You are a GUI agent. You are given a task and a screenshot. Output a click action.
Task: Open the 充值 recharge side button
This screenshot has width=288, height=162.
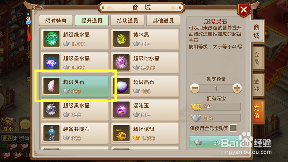point(257,112)
